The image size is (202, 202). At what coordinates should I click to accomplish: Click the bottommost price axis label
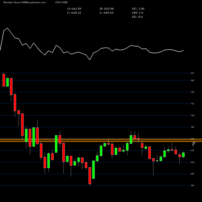pos(192,185)
